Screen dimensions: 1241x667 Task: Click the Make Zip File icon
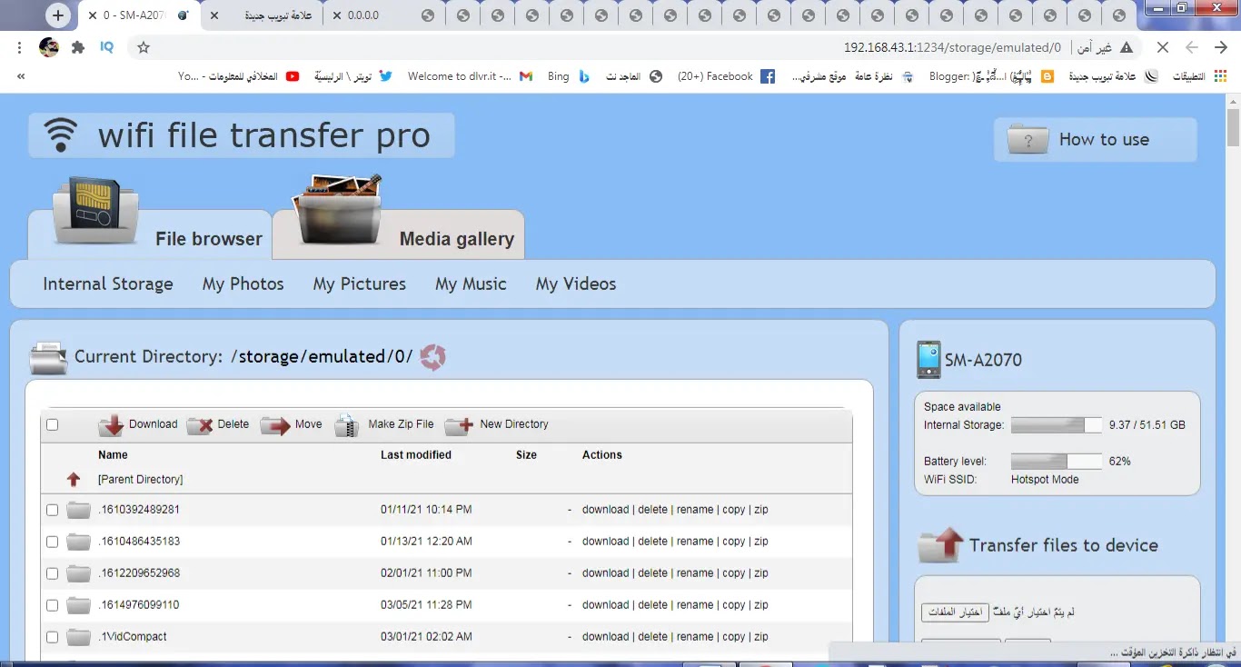click(x=347, y=425)
